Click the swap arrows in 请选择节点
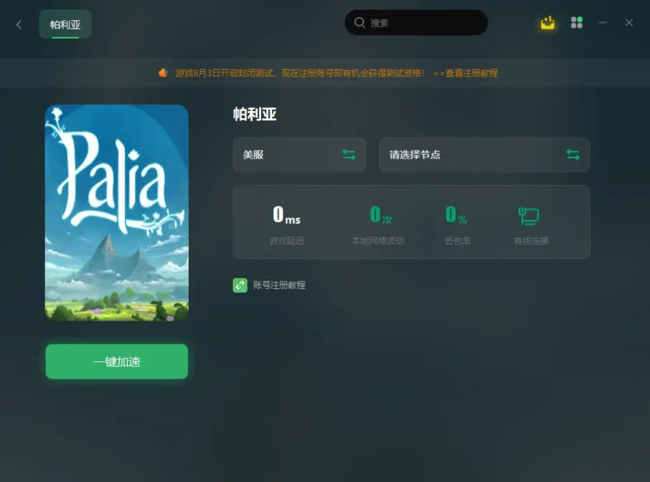650x482 pixels. [573, 155]
